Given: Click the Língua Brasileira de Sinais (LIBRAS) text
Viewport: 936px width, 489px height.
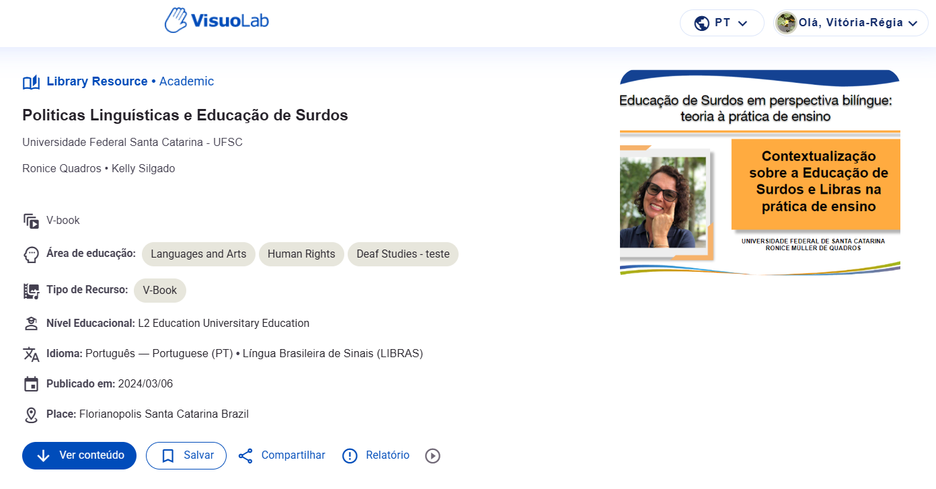Looking at the screenshot, I should pyautogui.click(x=333, y=354).
